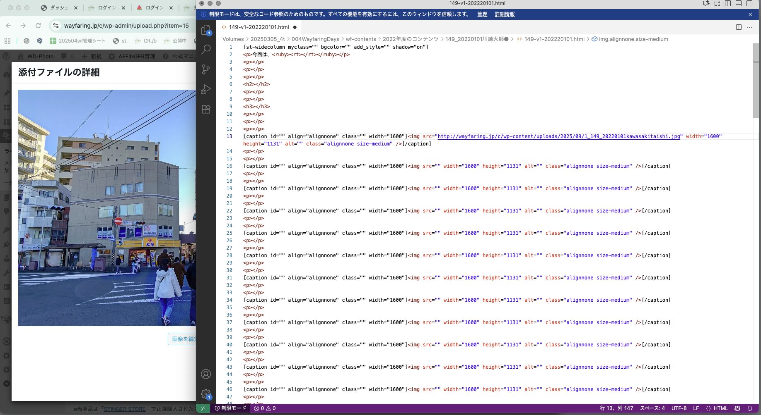Image resolution: width=761 pixels, height=415 pixels.
Task: Open the Search view in activity bar
Action: pyautogui.click(x=206, y=50)
